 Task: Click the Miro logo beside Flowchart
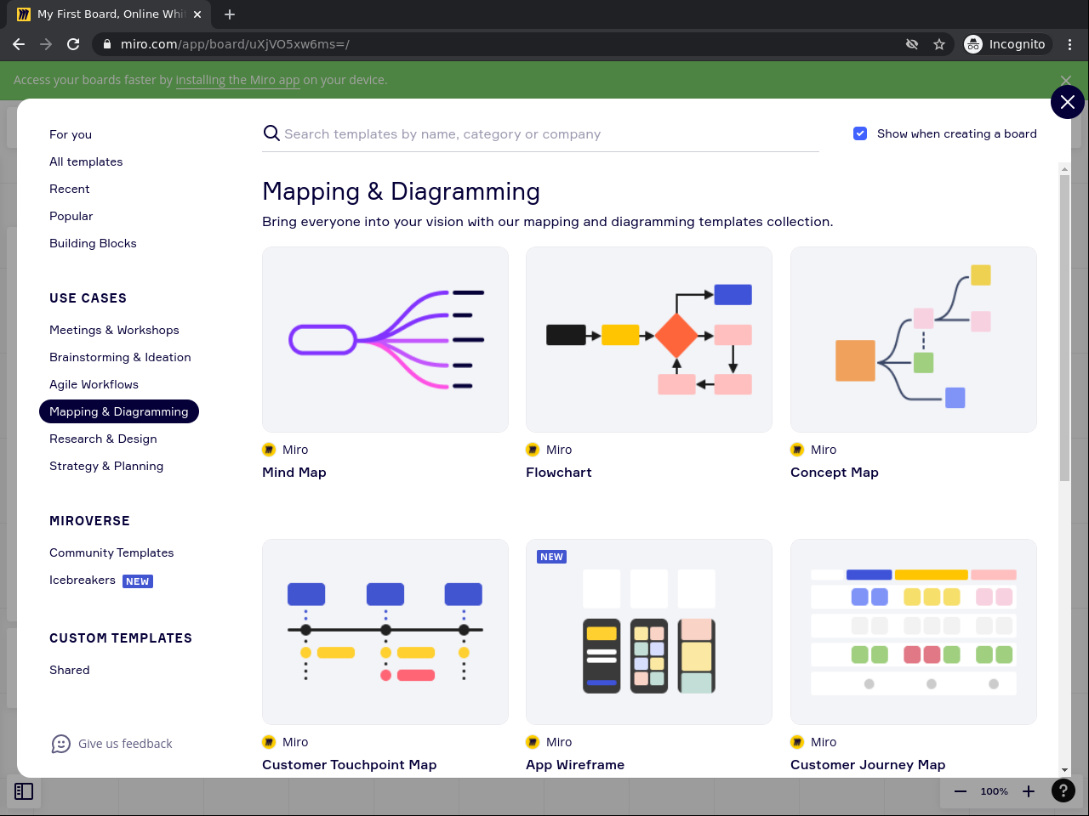[x=533, y=450]
